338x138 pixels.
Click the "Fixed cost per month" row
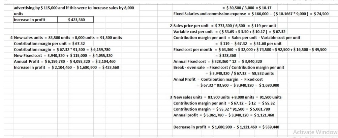(249, 50)
